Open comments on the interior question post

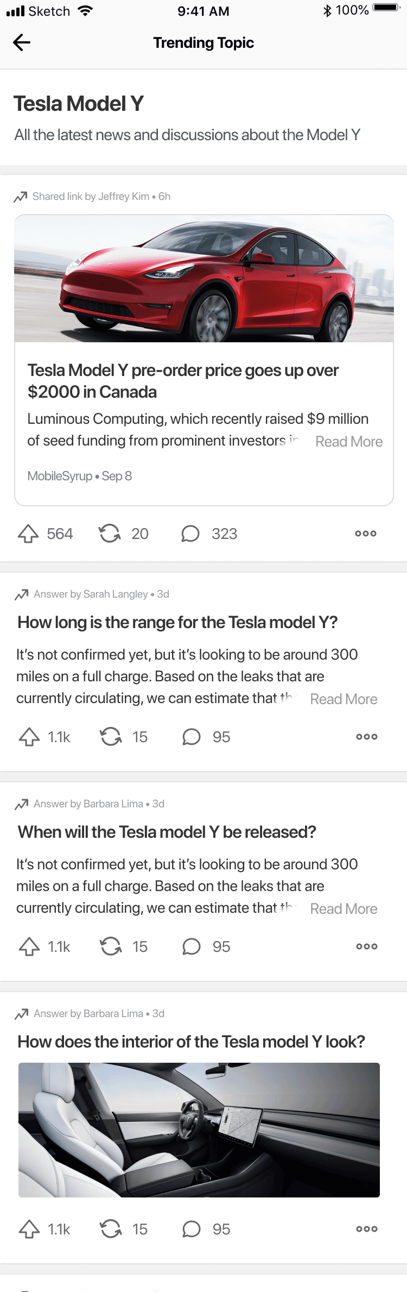tap(192, 1229)
